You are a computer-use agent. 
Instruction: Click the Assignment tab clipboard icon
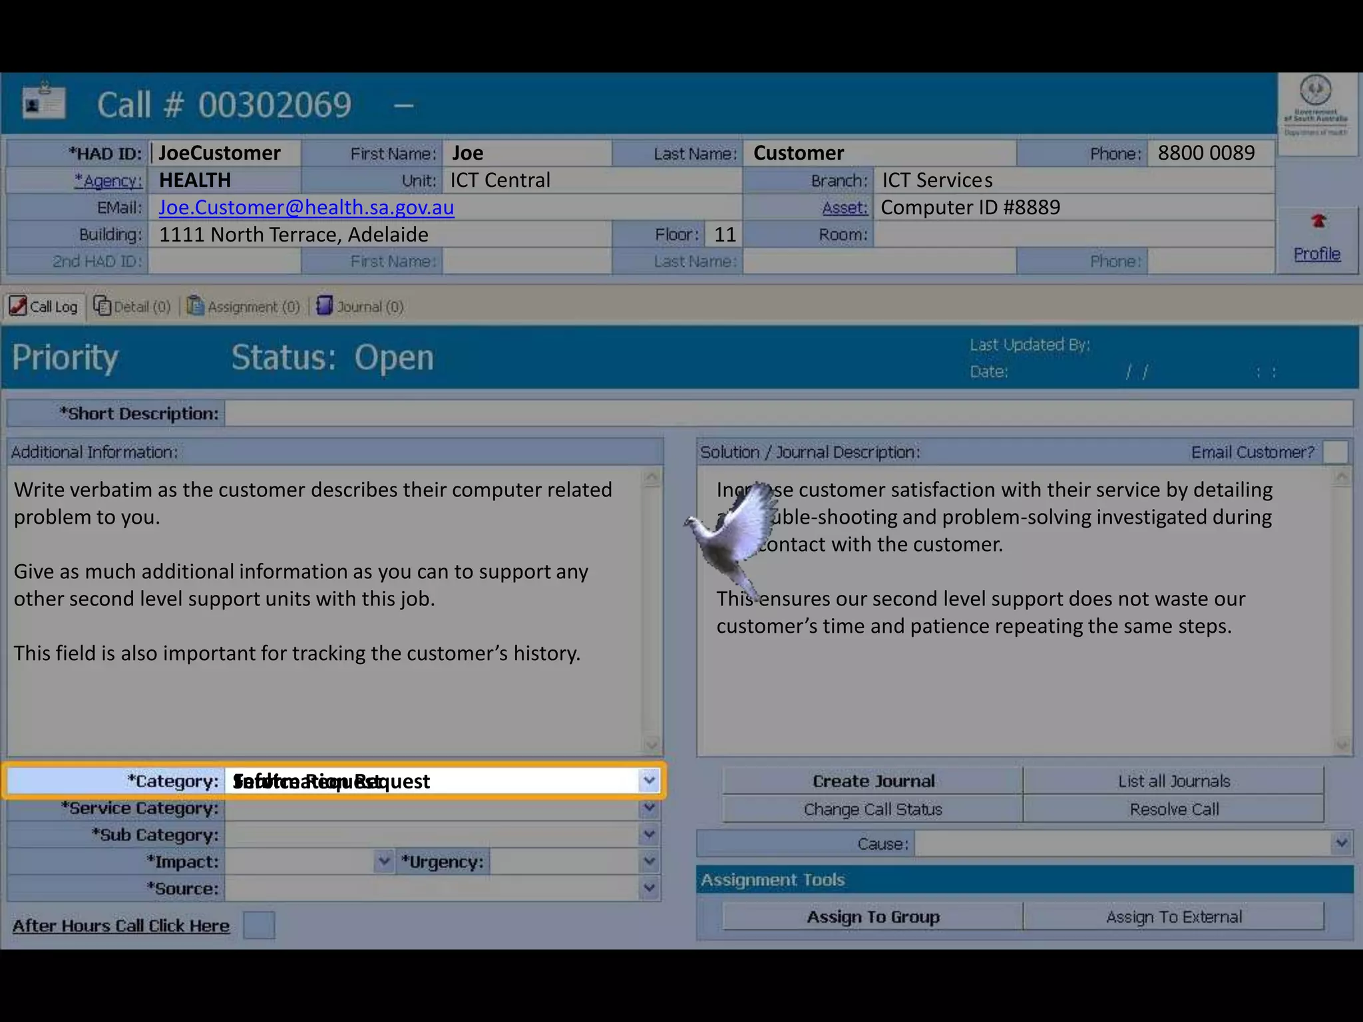coord(195,306)
